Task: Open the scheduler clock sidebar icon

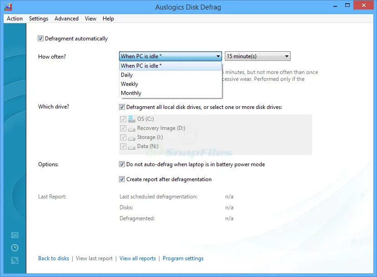Action: pos(15,247)
